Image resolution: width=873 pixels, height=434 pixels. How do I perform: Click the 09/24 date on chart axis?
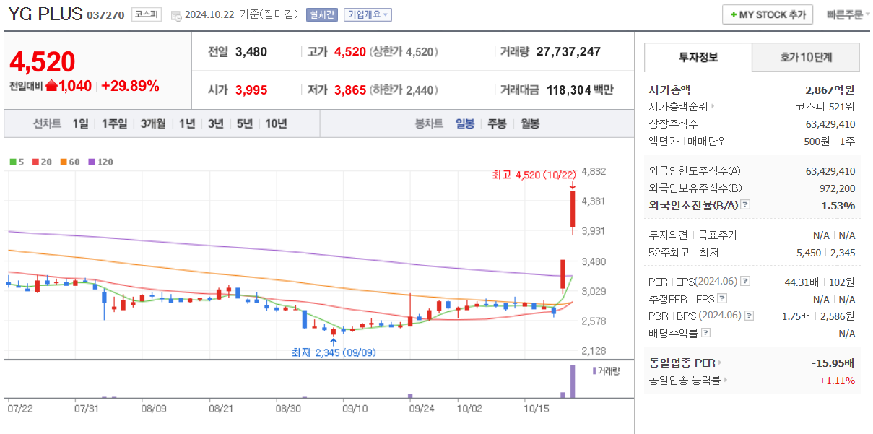pos(422,408)
